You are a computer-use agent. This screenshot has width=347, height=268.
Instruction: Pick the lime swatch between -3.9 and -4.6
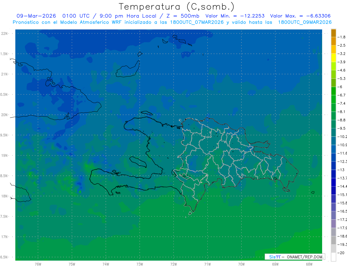coord(333,66)
